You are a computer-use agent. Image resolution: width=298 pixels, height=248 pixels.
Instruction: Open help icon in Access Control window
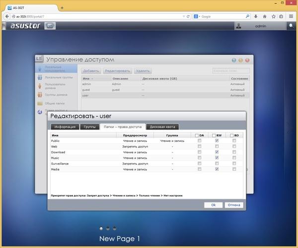(234, 61)
